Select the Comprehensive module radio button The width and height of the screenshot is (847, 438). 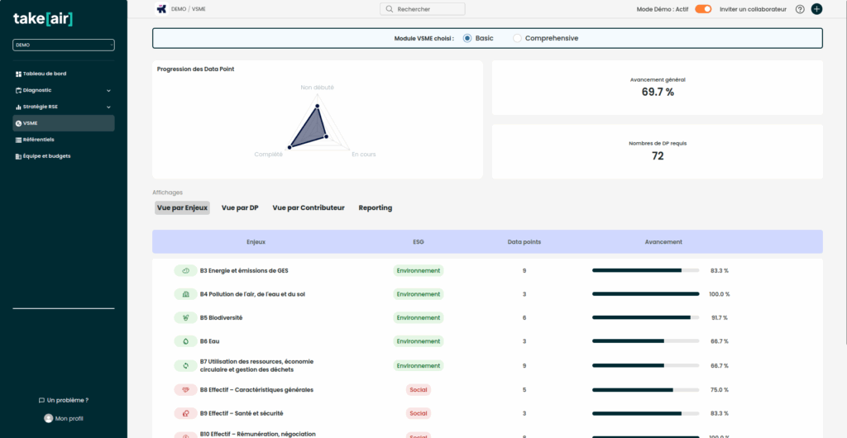click(518, 38)
